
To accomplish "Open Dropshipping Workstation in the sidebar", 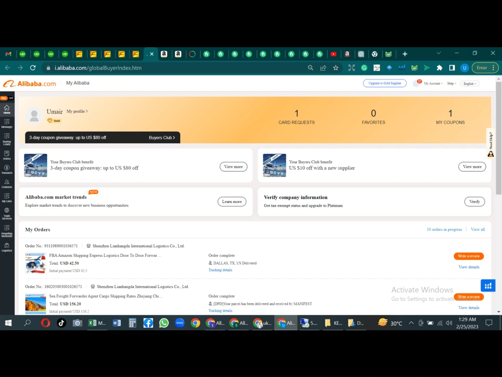I will [7, 231].
